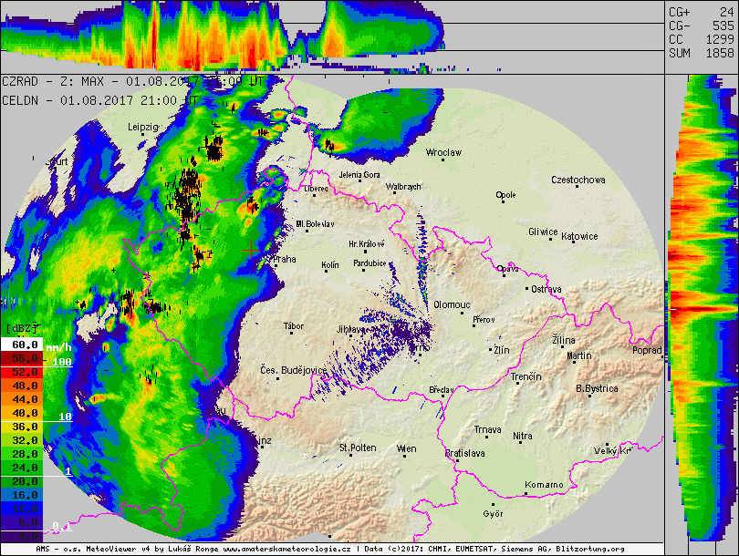Select the Olomouc city label
The width and height of the screenshot is (739, 556).
point(452,304)
